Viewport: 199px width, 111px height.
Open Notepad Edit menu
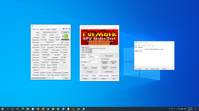tap(139, 45)
